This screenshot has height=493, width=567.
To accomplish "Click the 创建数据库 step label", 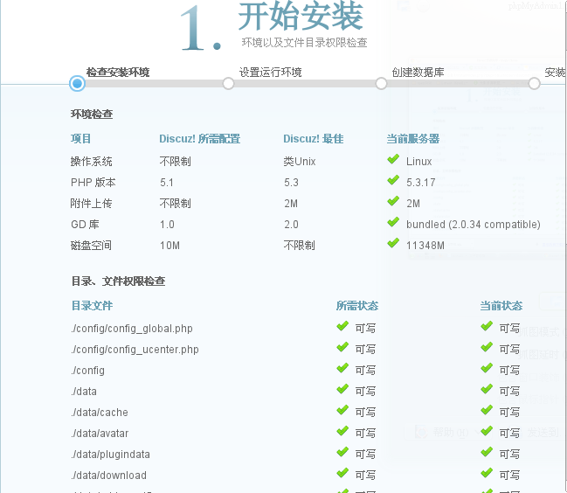I will tap(418, 73).
